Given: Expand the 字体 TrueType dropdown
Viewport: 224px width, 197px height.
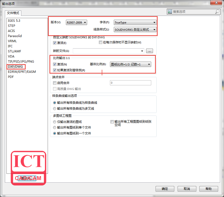Looking at the screenshot, I should tap(135, 22).
